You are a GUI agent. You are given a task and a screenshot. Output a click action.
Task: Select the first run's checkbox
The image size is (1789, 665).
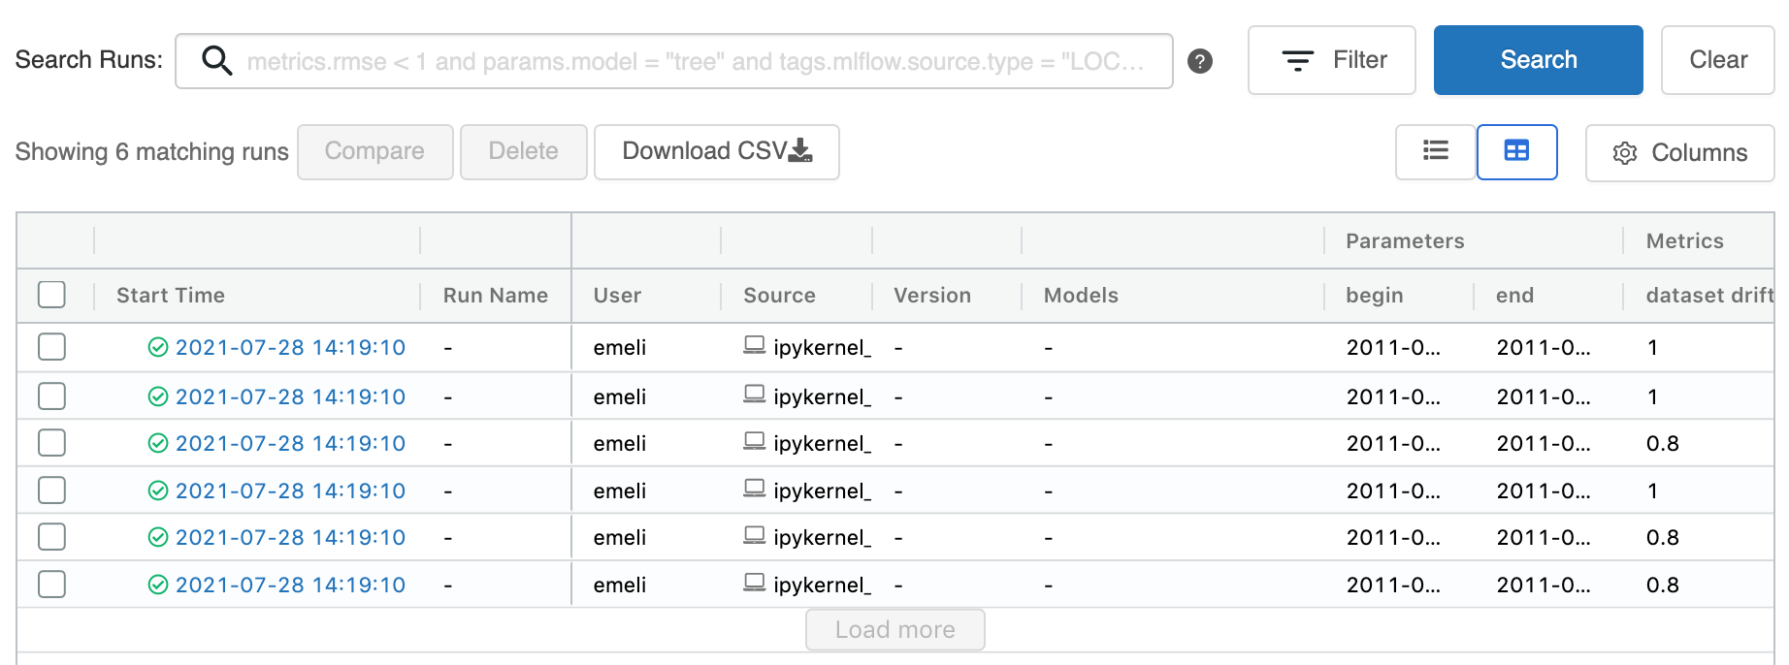point(51,347)
